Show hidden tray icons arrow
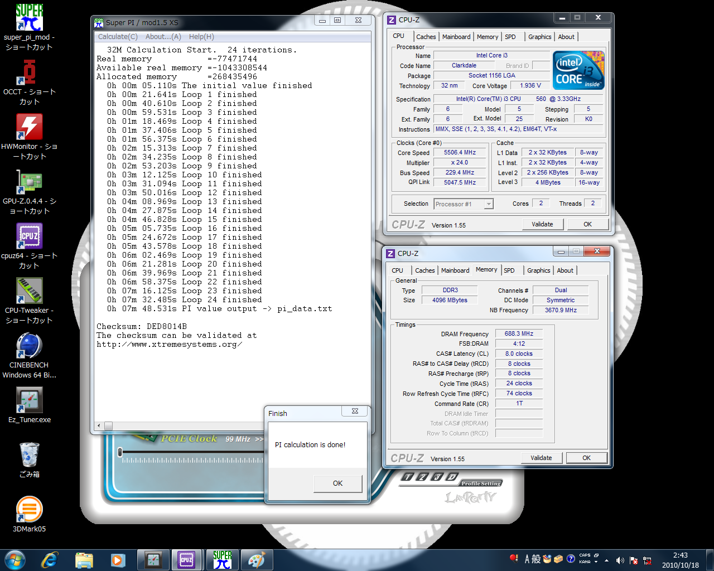 point(606,560)
